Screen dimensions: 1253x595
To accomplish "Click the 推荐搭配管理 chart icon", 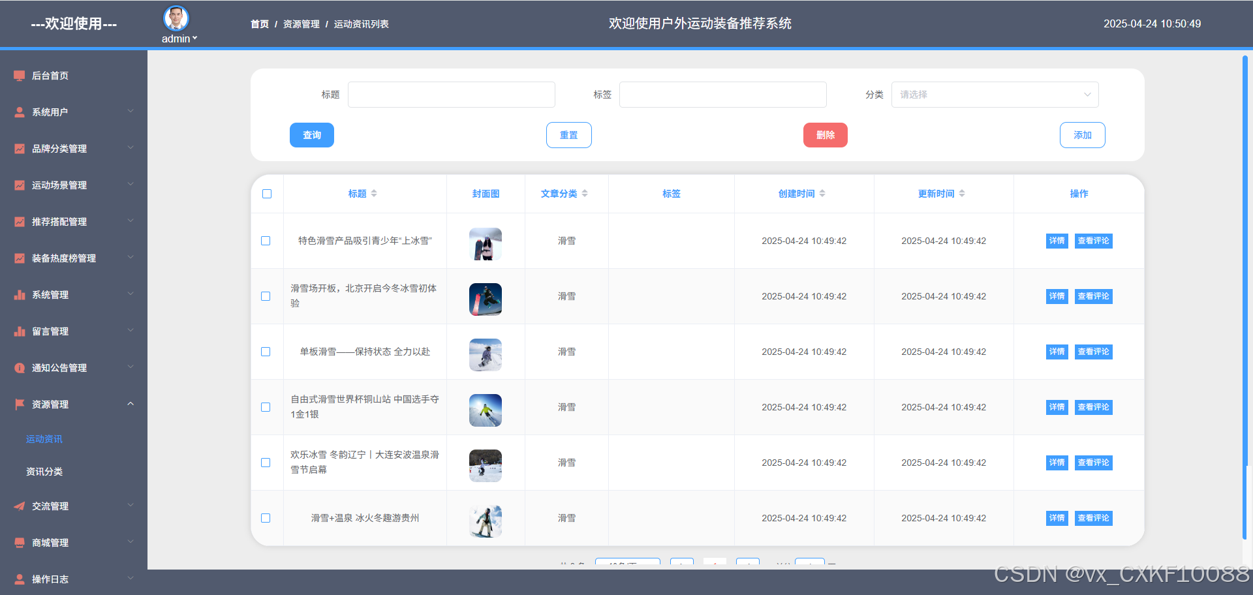I will (x=20, y=222).
